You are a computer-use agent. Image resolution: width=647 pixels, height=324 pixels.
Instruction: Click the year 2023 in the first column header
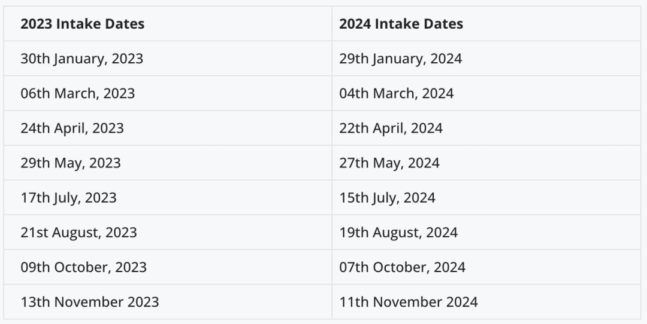[x=35, y=24]
